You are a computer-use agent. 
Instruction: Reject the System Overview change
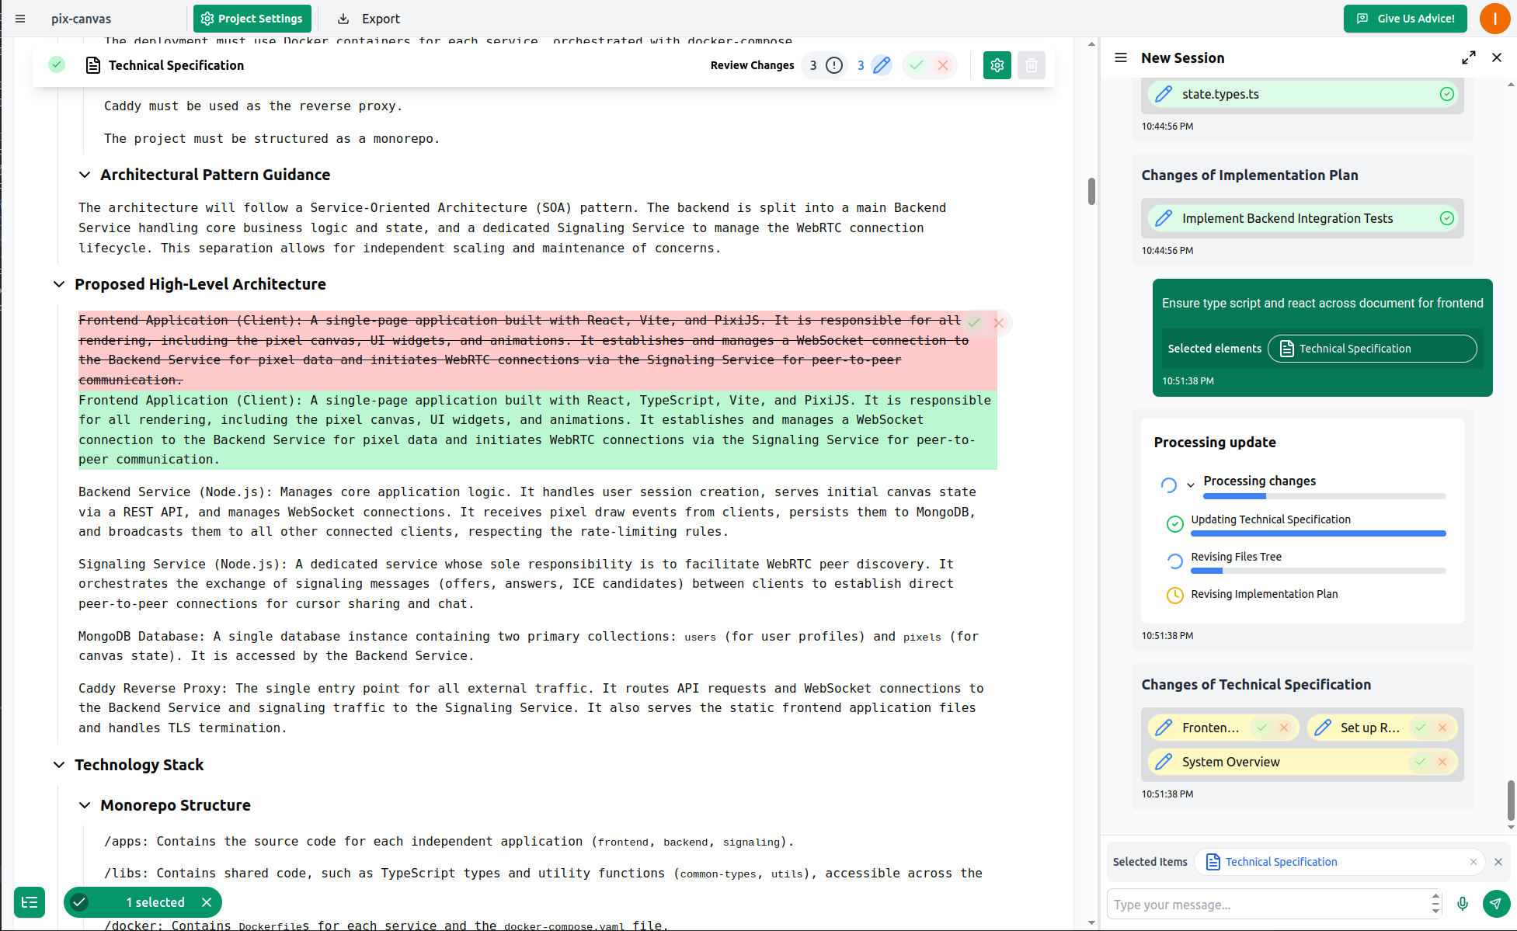(x=1442, y=762)
